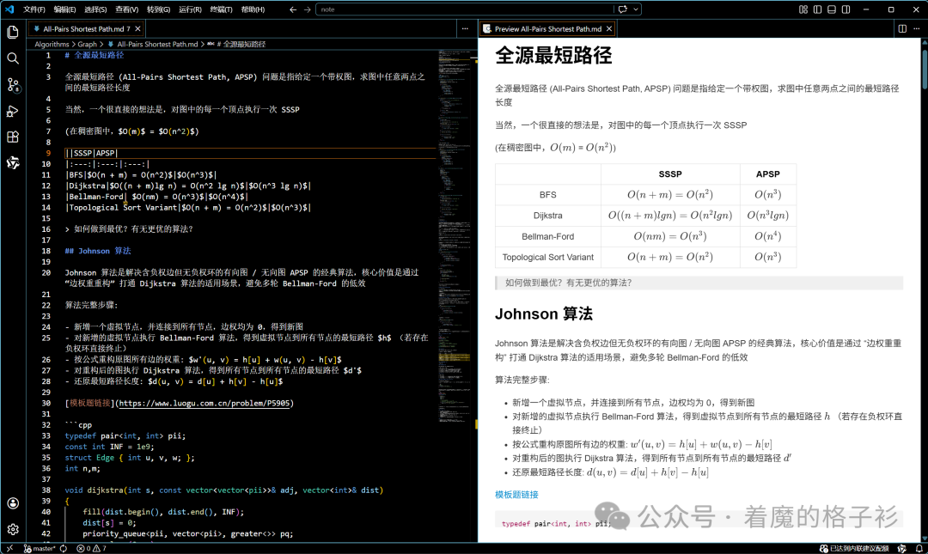Click the APSP table header in preview
Viewport: 928px width, 554px height.
[767, 174]
